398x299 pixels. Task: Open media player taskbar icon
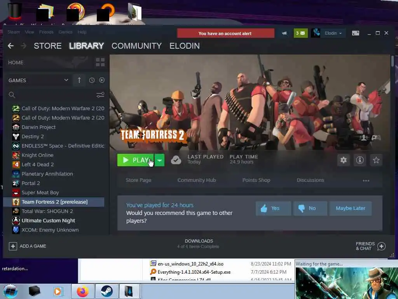pos(58,291)
